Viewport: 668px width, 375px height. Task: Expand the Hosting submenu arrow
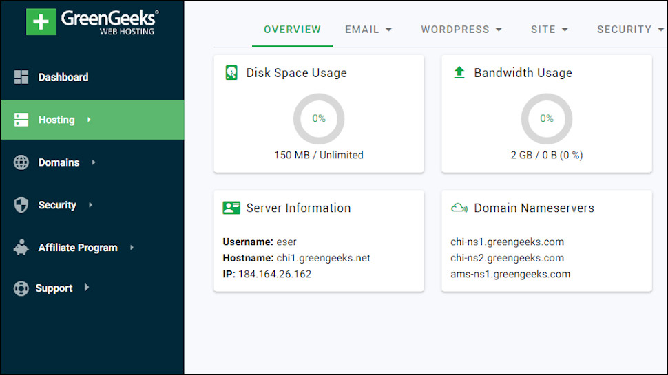pyautogui.click(x=89, y=120)
